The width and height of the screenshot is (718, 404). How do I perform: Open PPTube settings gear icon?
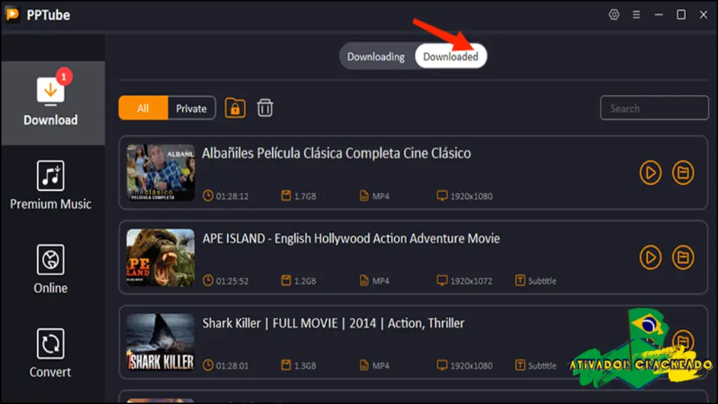614,15
